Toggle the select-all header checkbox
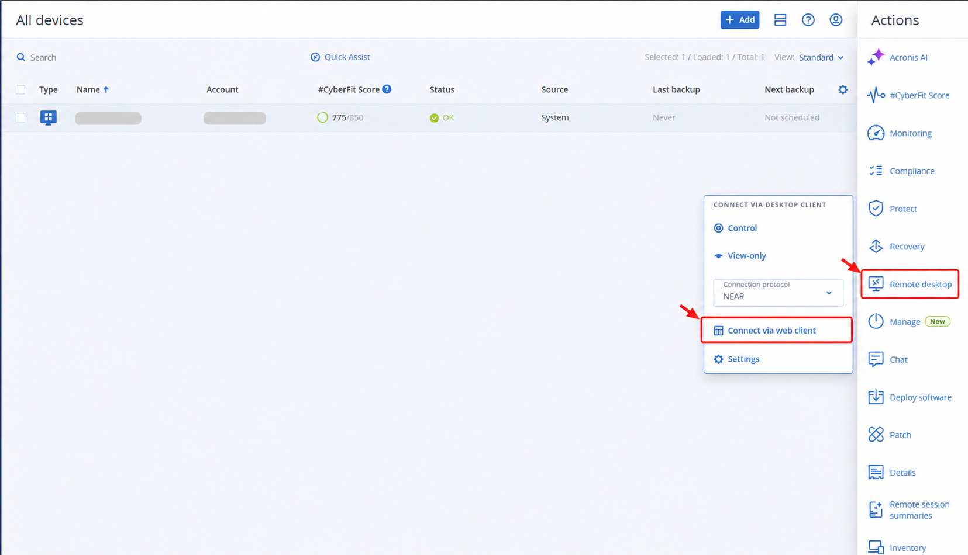Screen dimensions: 968x555 20,89
